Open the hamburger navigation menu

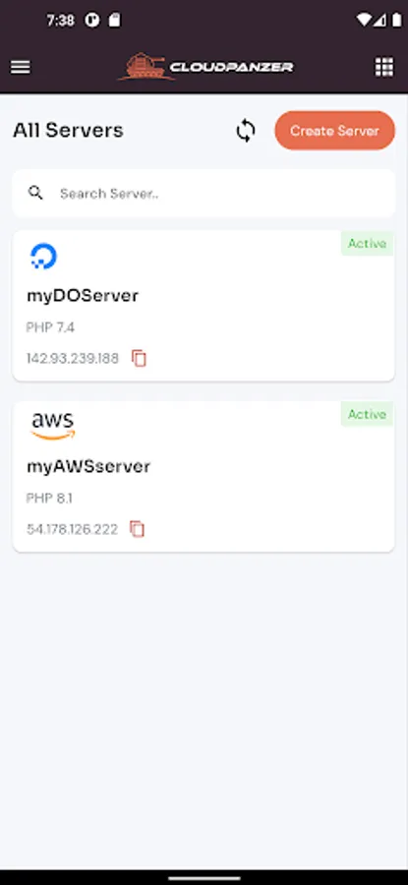(21, 67)
